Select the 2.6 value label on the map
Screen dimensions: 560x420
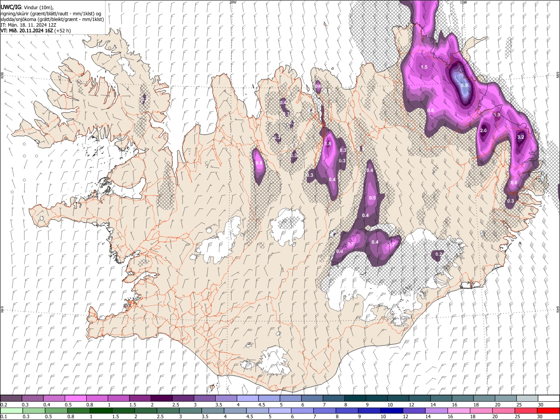tap(483, 130)
